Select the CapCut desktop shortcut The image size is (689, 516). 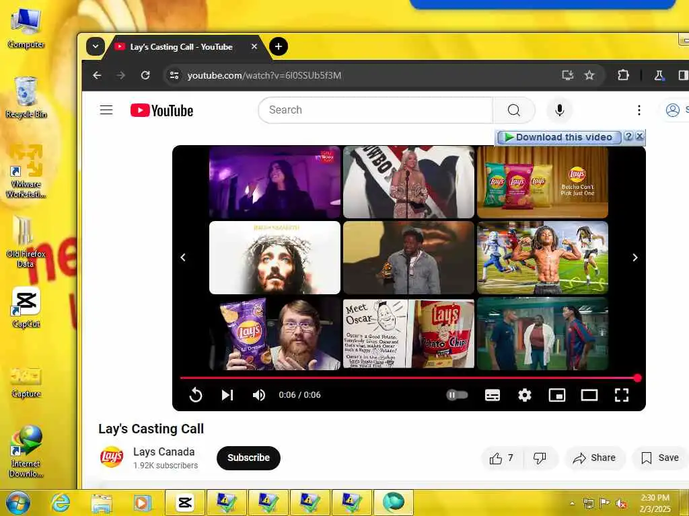coord(26,307)
